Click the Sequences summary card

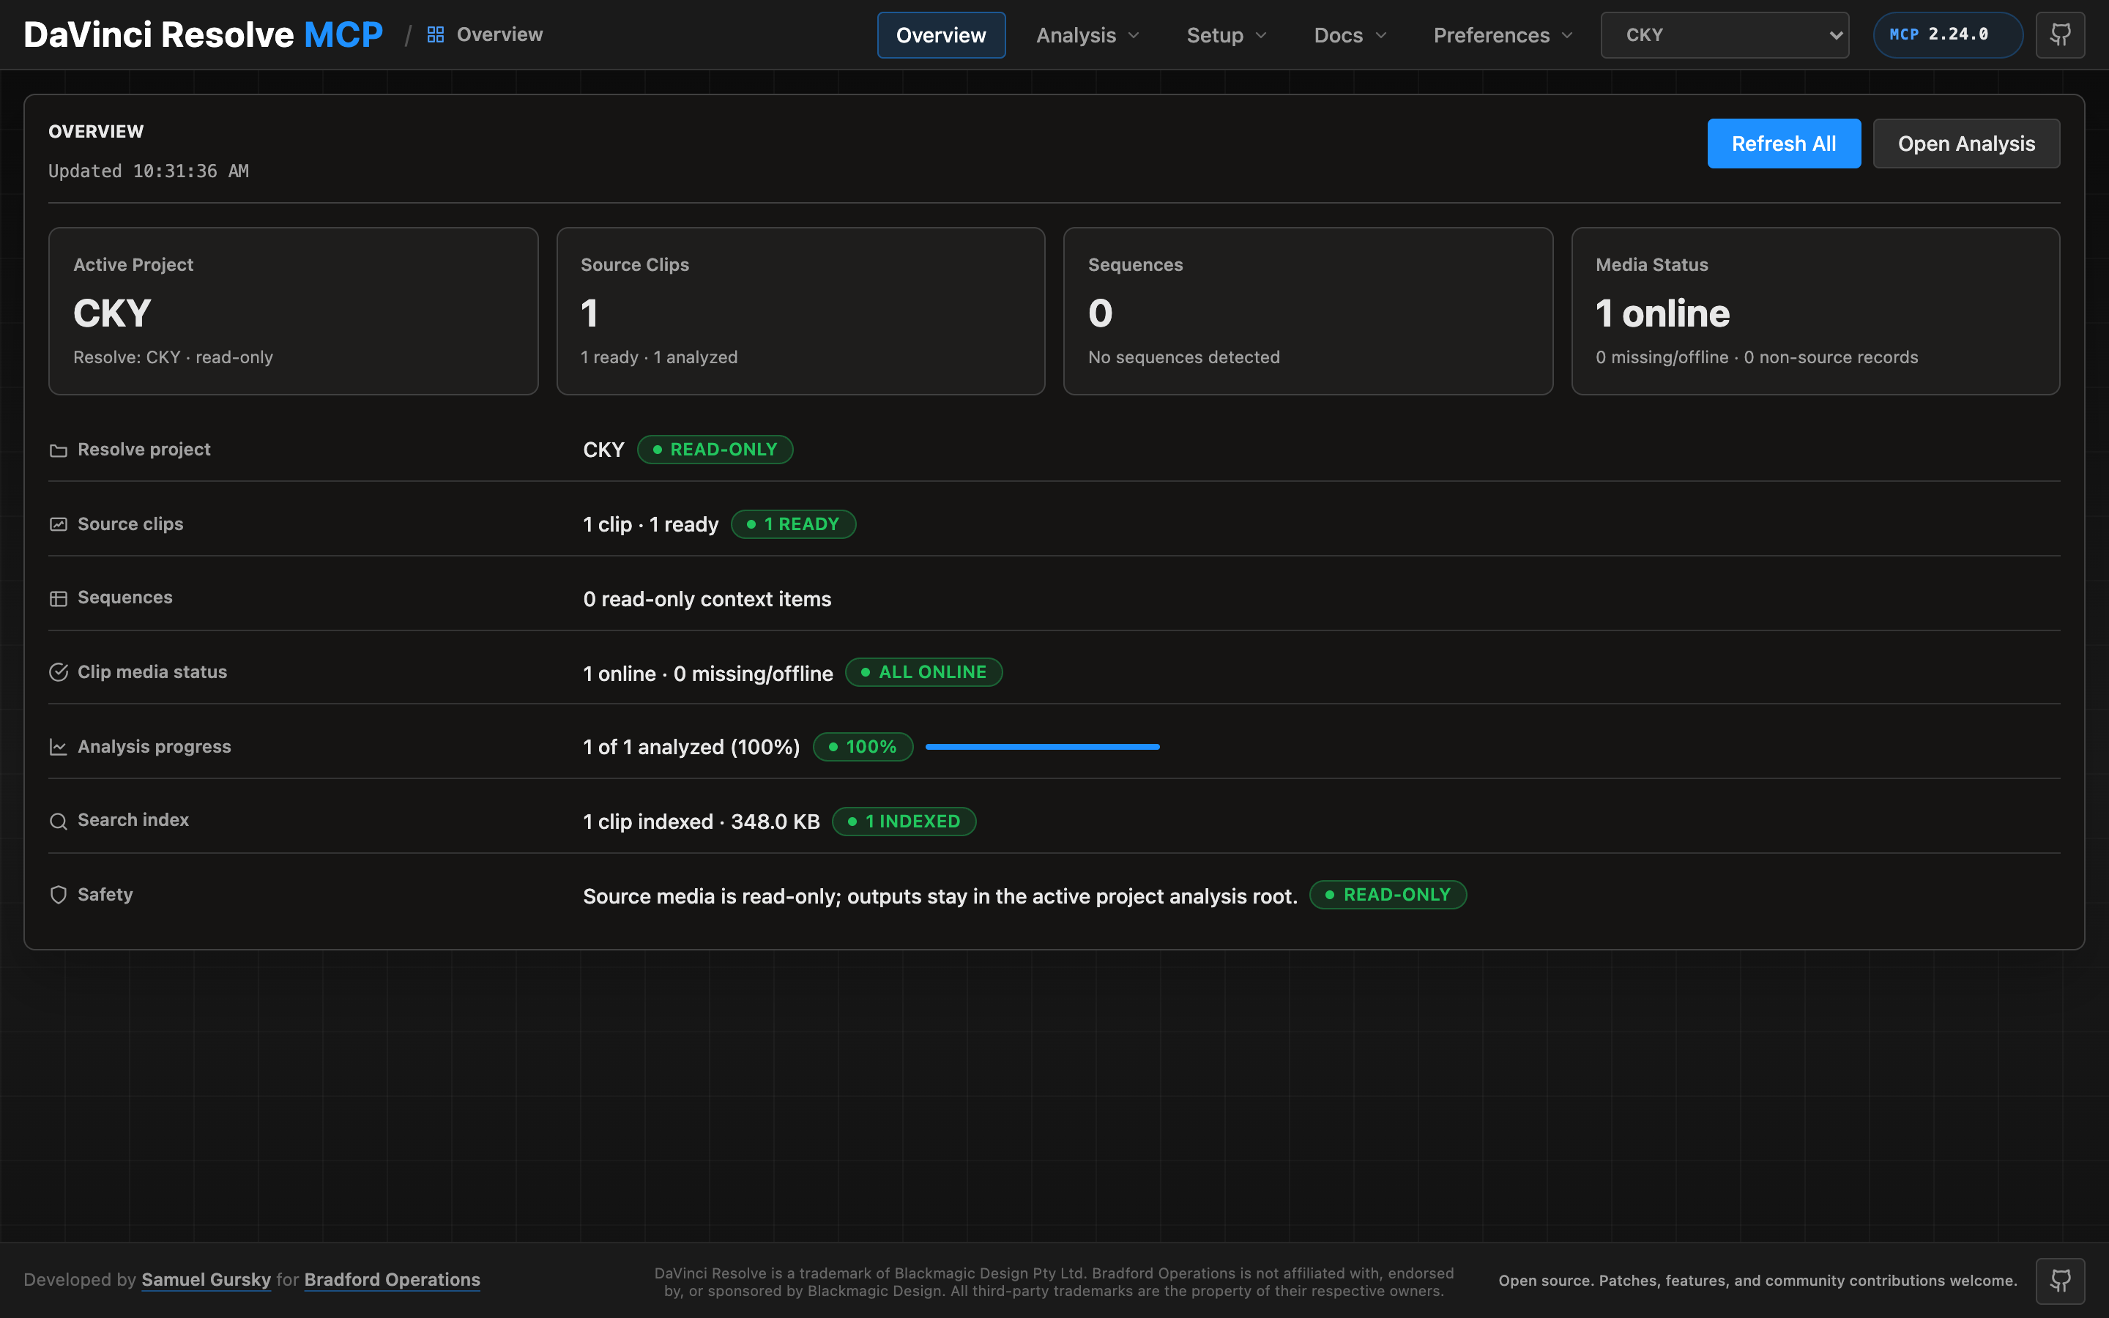coord(1308,311)
